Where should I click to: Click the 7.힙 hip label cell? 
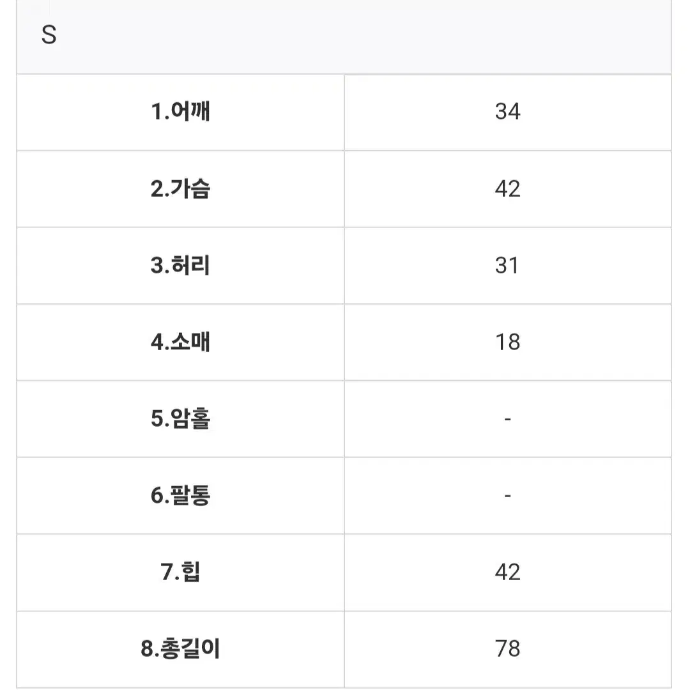180,572
